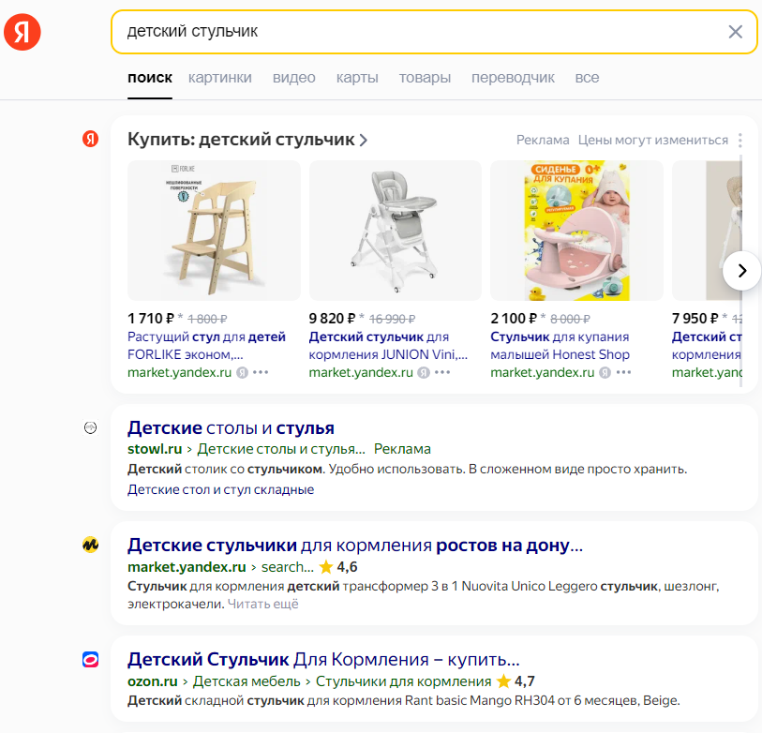Image resolution: width=762 pixels, height=733 pixels.
Task: Click market.yandex.ru under the Honest Shop product
Action: (x=543, y=372)
